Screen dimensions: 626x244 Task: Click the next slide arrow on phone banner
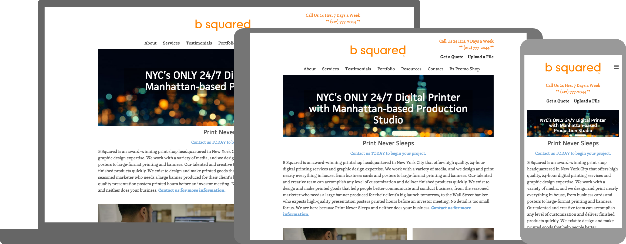coord(615,122)
